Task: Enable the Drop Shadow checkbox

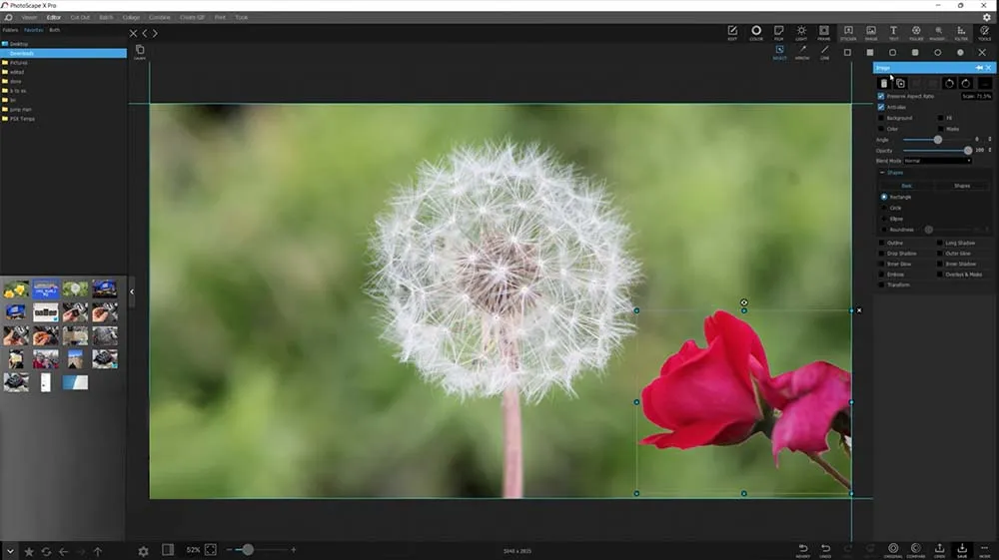Action: (881, 254)
